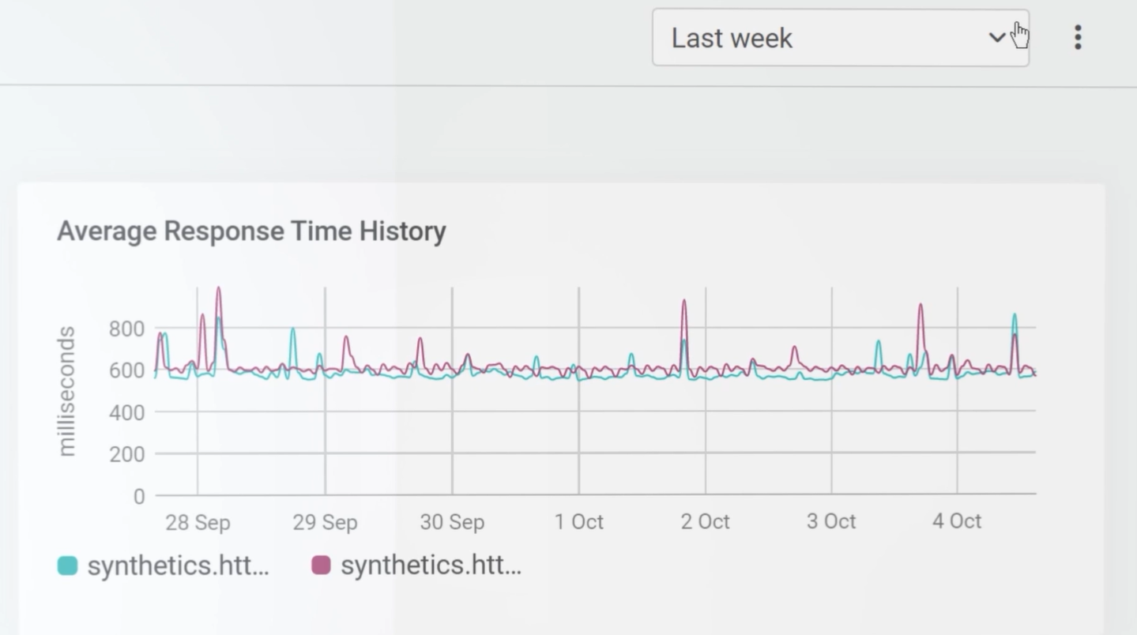
Task: Toggle the teal synthetics series legend label
Action: [178, 565]
